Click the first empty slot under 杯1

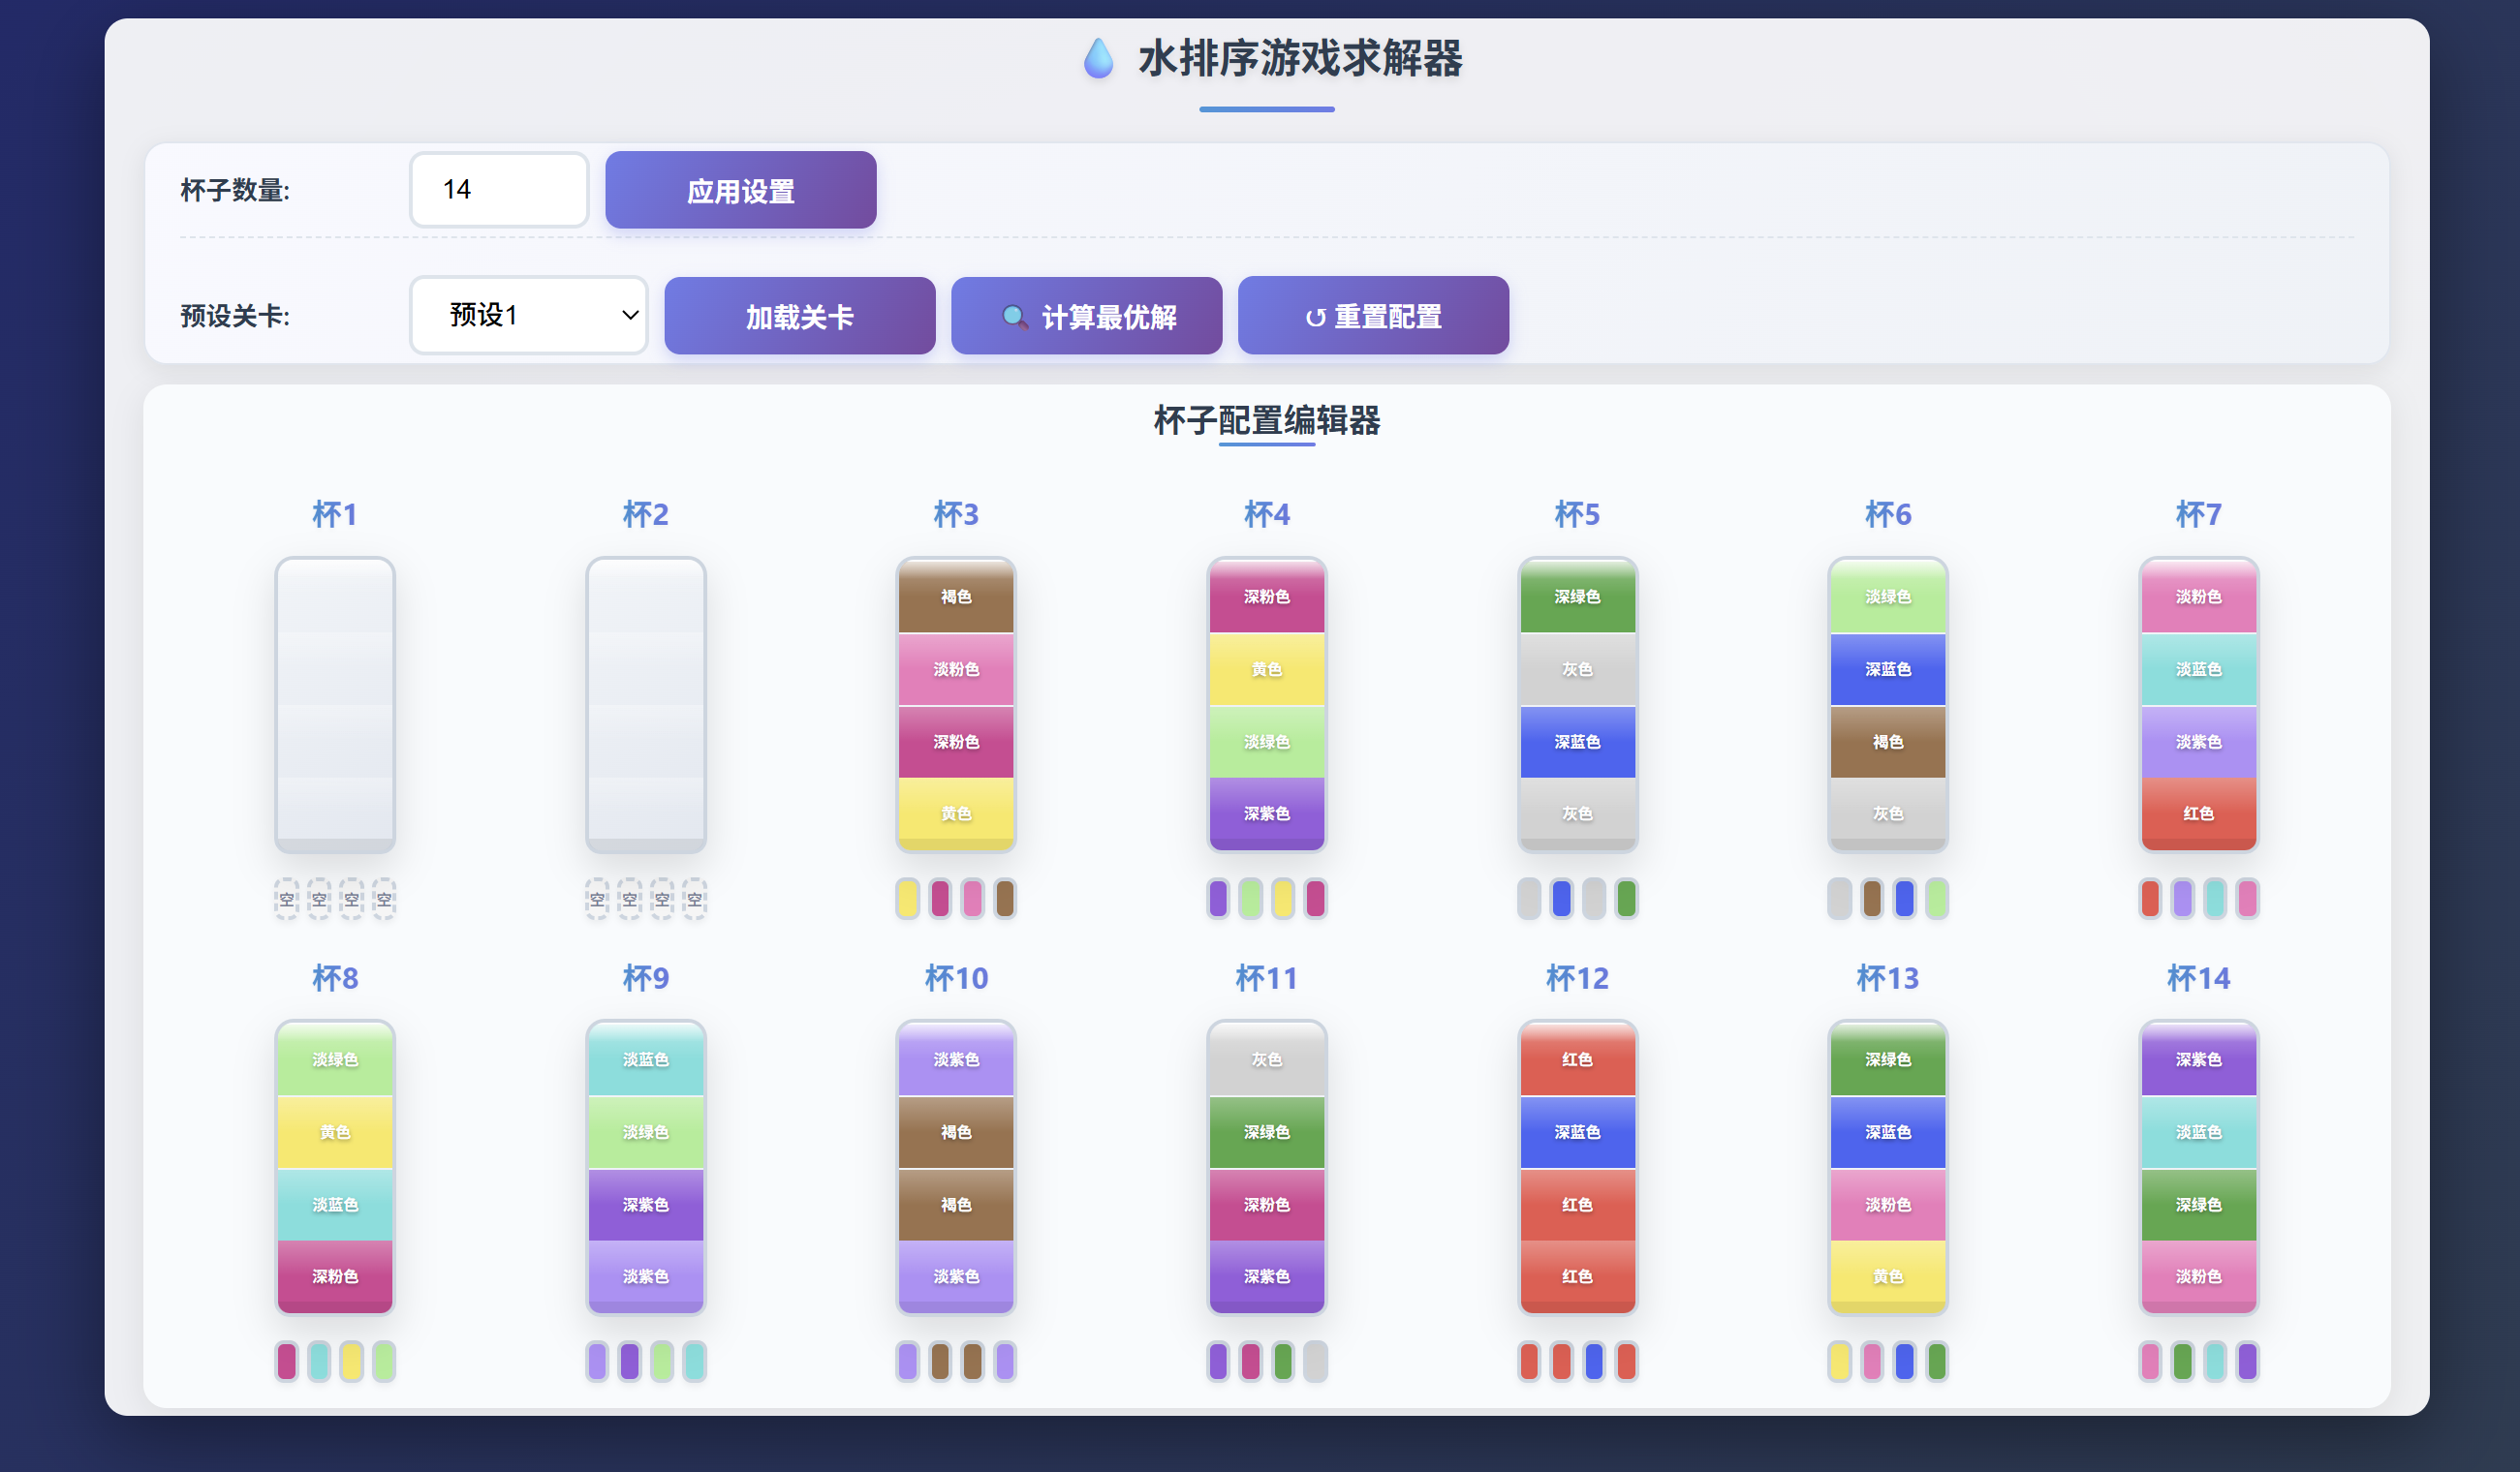pos(287,899)
